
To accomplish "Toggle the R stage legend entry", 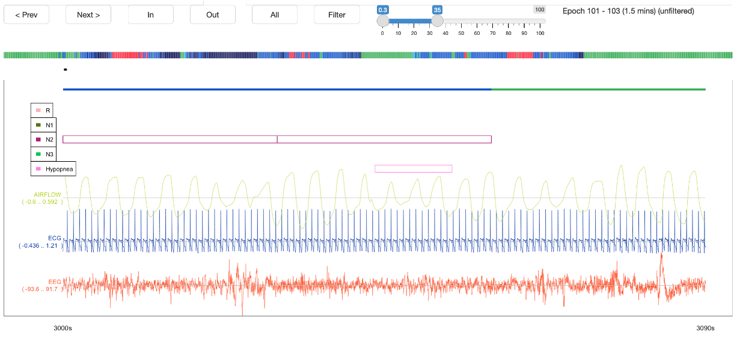I will point(47,111).
